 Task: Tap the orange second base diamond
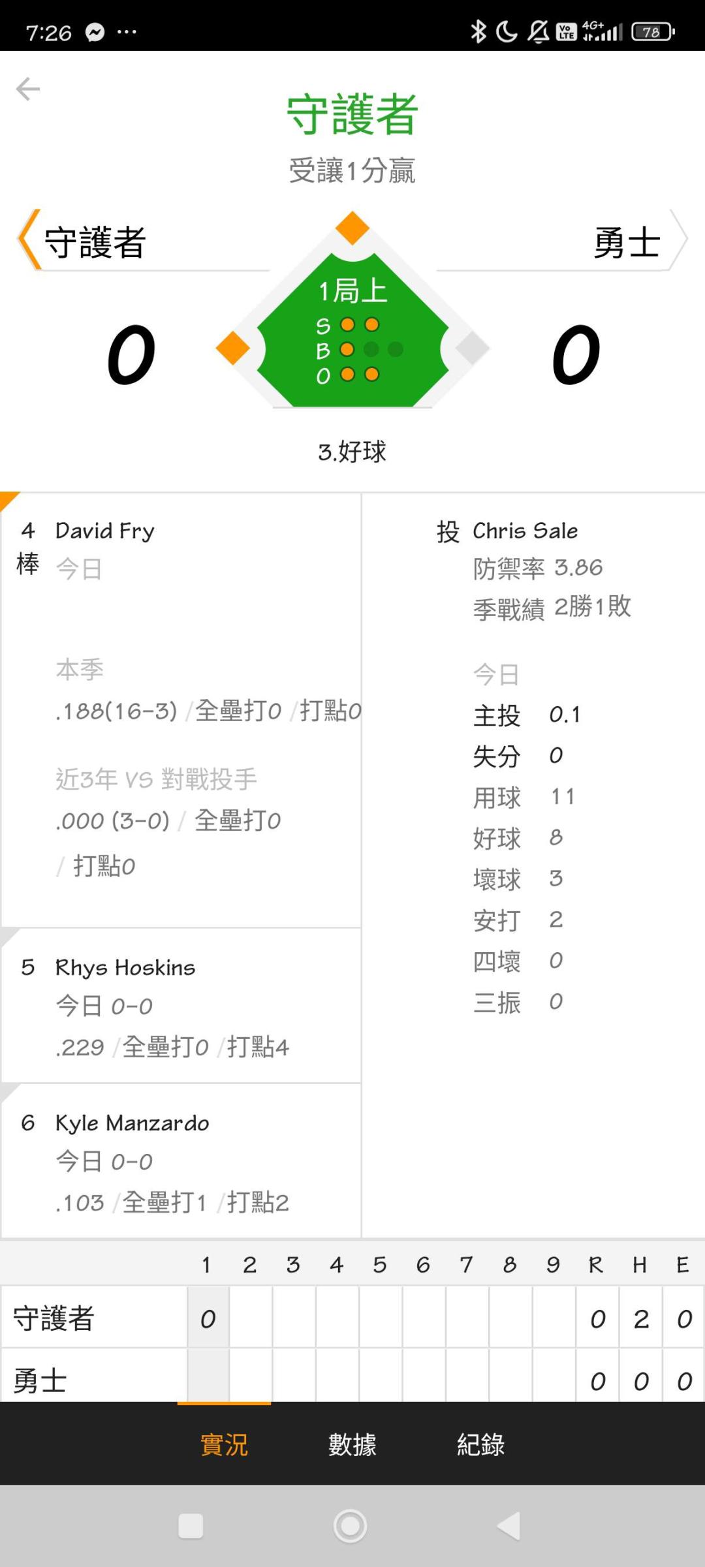(x=352, y=228)
